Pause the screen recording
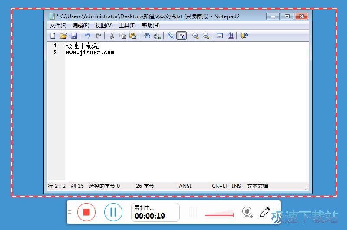This screenshot has height=230, width=347. tap(113, 212)
